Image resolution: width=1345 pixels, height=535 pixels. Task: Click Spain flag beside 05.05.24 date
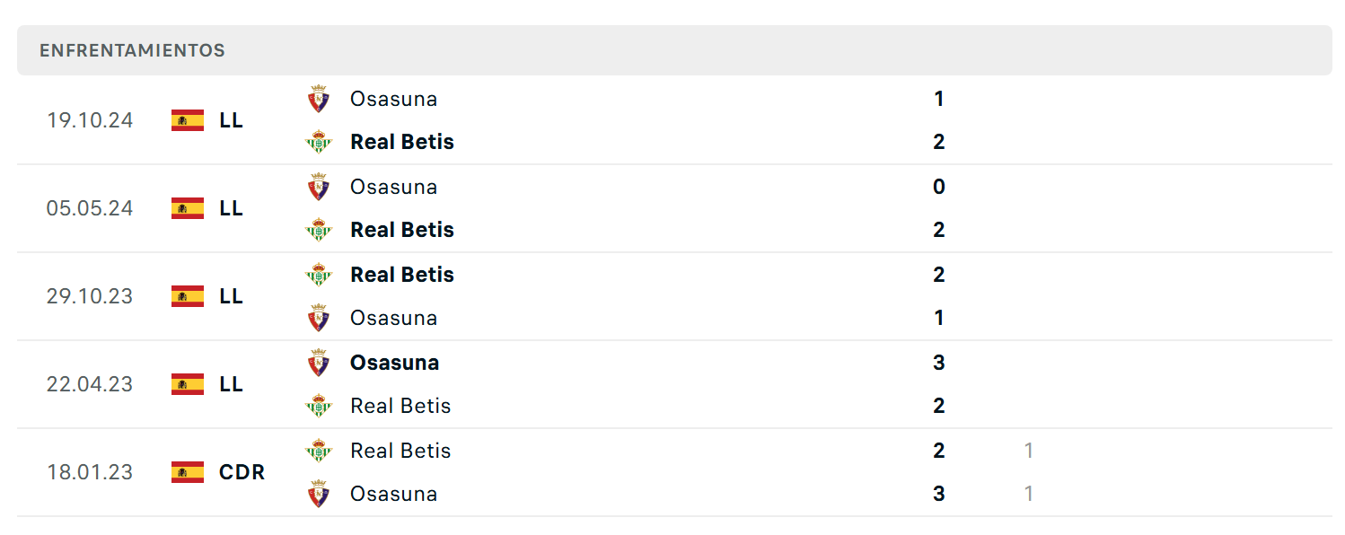188,208
